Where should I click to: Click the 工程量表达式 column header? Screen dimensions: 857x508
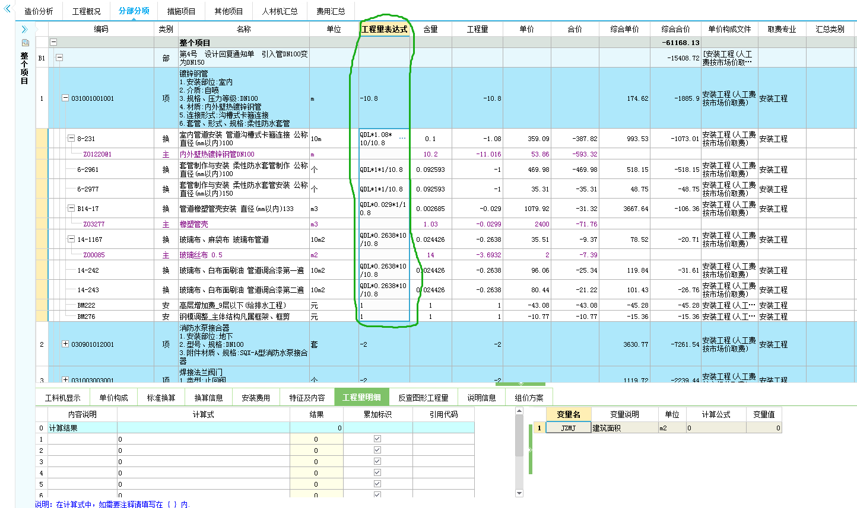384,29
